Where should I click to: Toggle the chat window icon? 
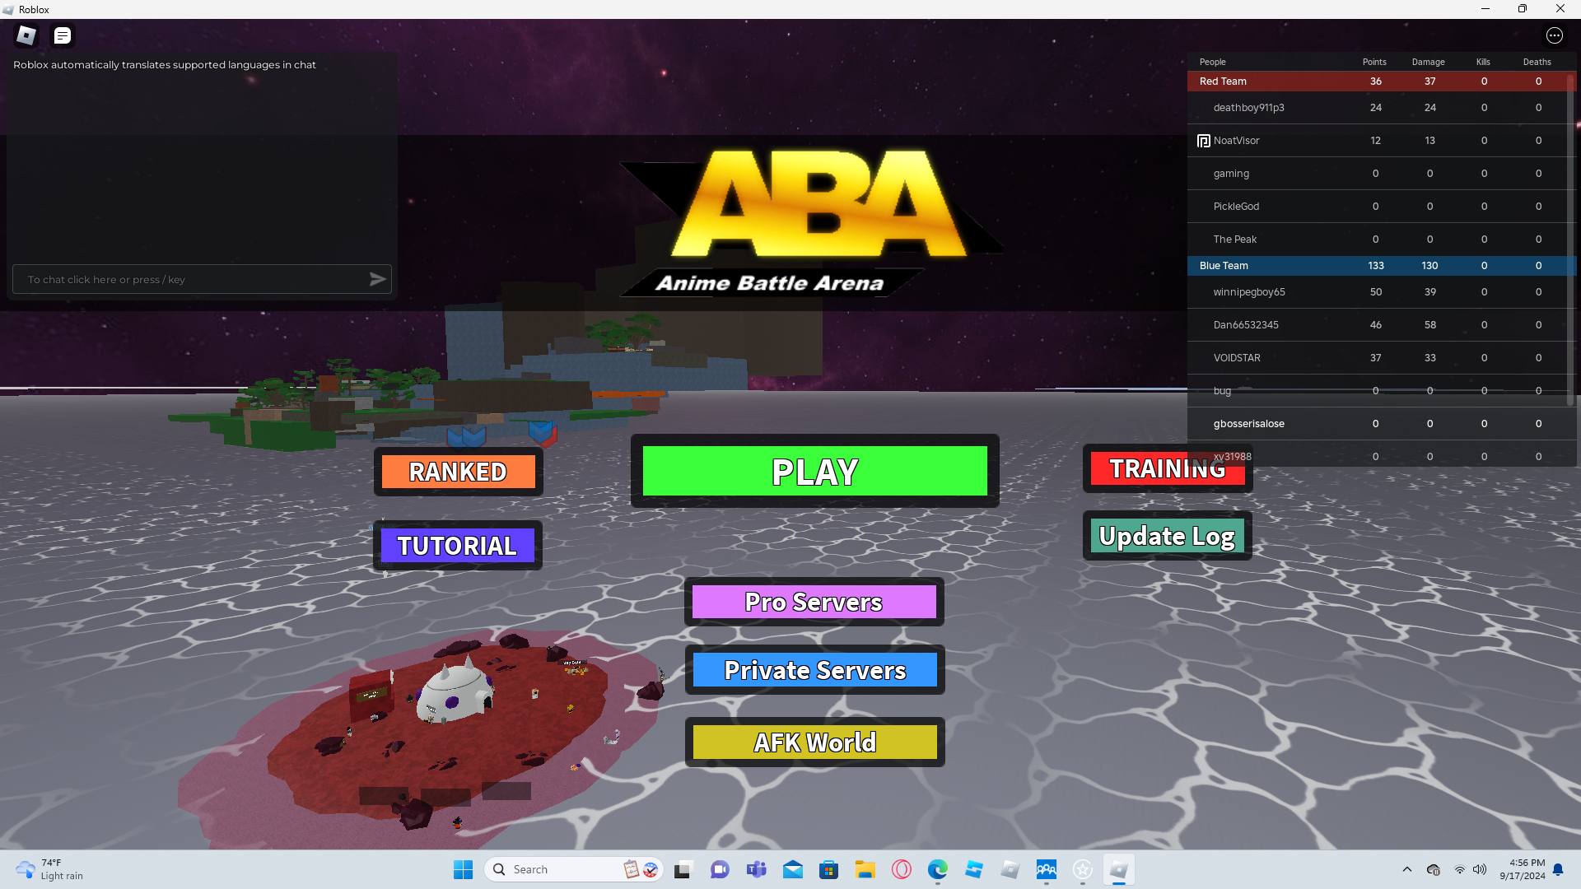(x=63, y=35)
